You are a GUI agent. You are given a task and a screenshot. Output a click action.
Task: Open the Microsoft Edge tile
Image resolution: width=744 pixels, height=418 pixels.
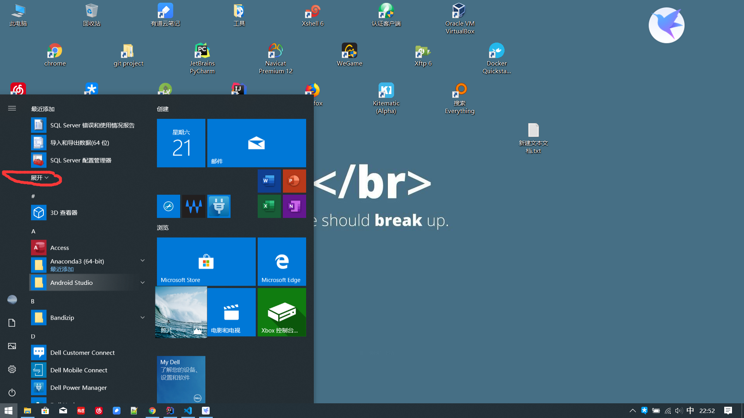pos(282,262)
